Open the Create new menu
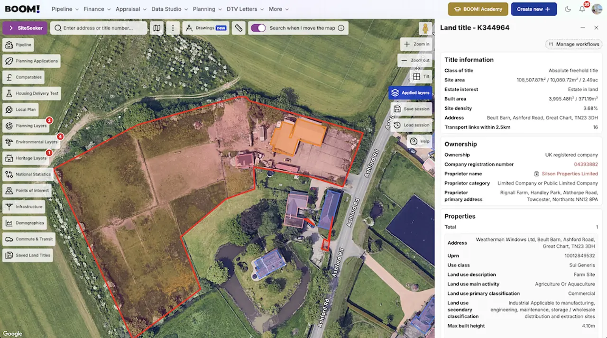Viewport: 607px width, 338px height. pos(534,9)
